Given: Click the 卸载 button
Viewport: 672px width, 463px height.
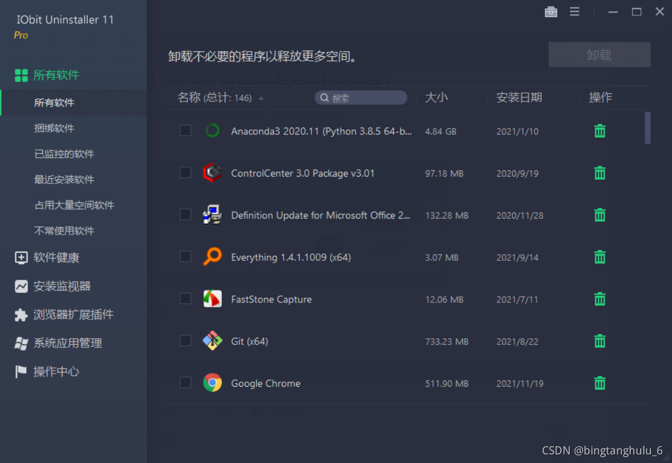Looking at the screenshot, I should click(x=599, y=54).
